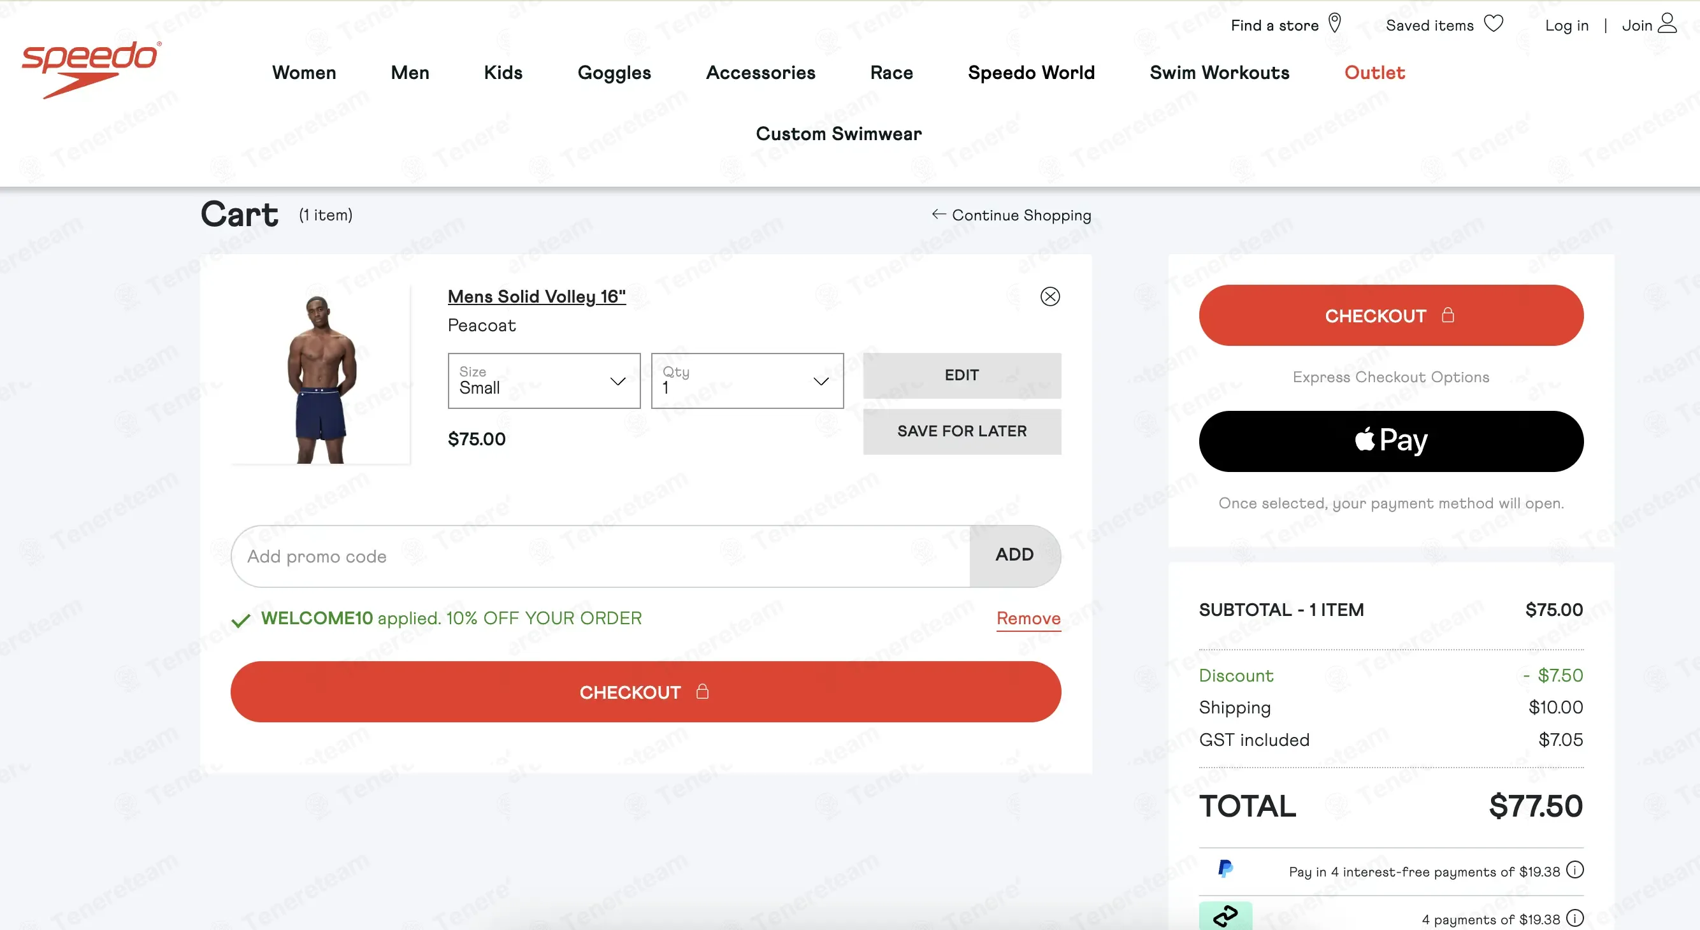This screenshot has height=930, width=1700.
Task: Open the Kids menu
Action: coord(503,73)
